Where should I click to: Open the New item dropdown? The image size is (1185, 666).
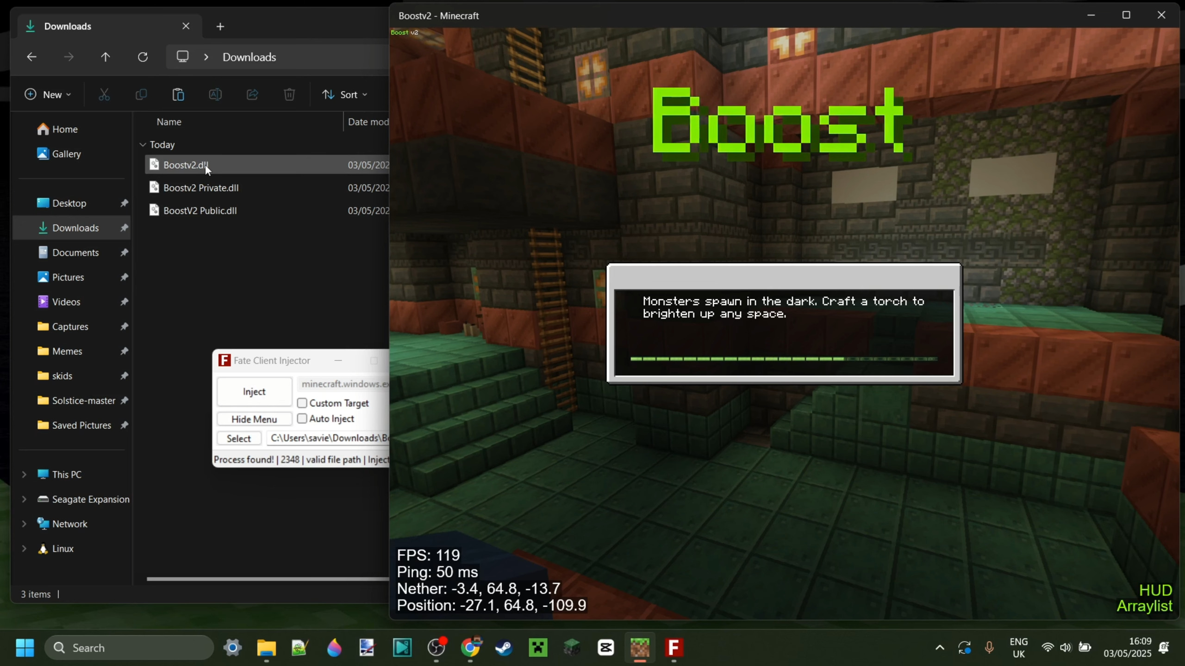tap(48, 94)
